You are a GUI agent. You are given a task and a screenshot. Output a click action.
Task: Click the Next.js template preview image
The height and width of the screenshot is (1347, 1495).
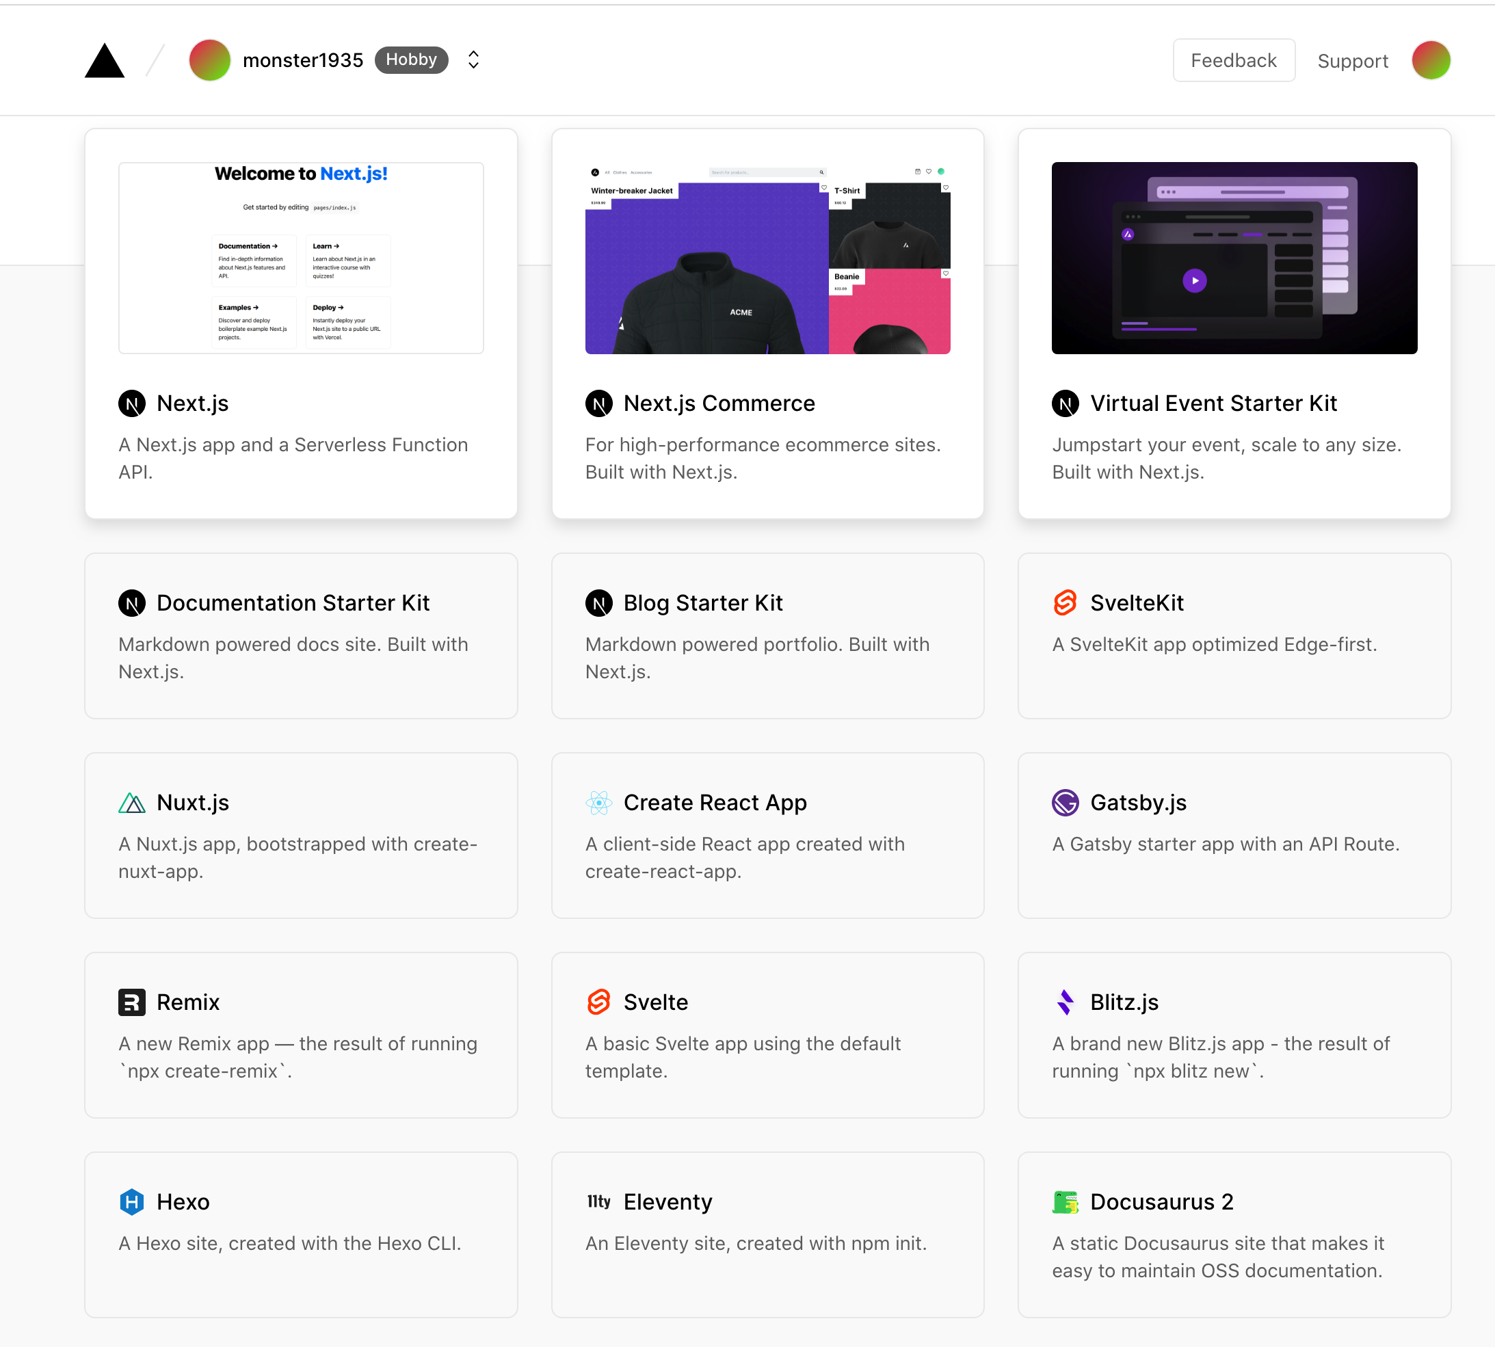pyautogui.click(x=301, y=258)
